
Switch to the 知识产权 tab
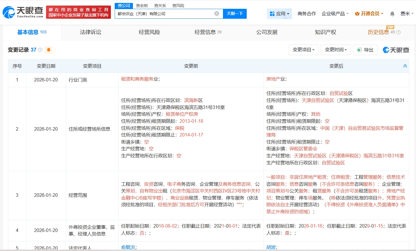pos(325,32)
